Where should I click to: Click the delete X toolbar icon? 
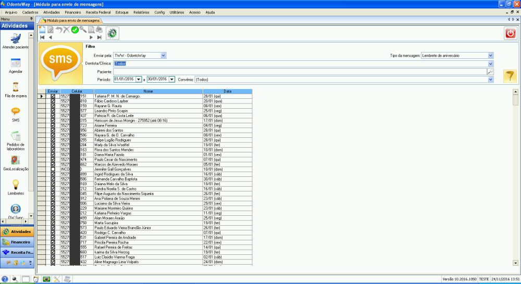coord(67,30)
